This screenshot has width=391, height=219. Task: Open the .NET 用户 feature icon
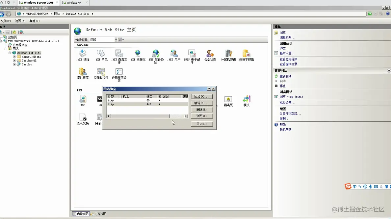(174, 55)
